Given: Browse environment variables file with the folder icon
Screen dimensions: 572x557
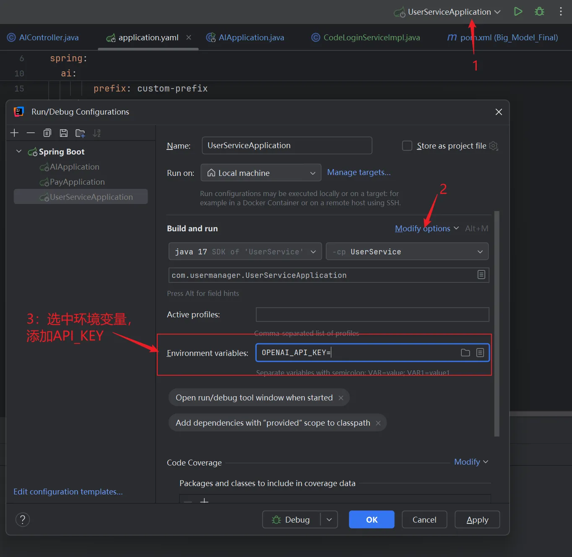Looking at the screenshot, I should [x=465, y=353].
